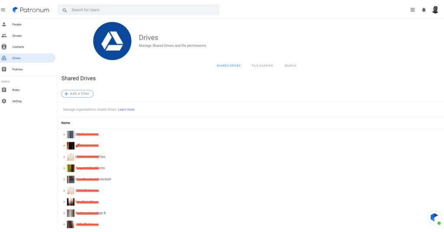Click thumbnail of drive ending in ge B
Viewport: 444px width, 232px height.
click(x=71, y=213)
